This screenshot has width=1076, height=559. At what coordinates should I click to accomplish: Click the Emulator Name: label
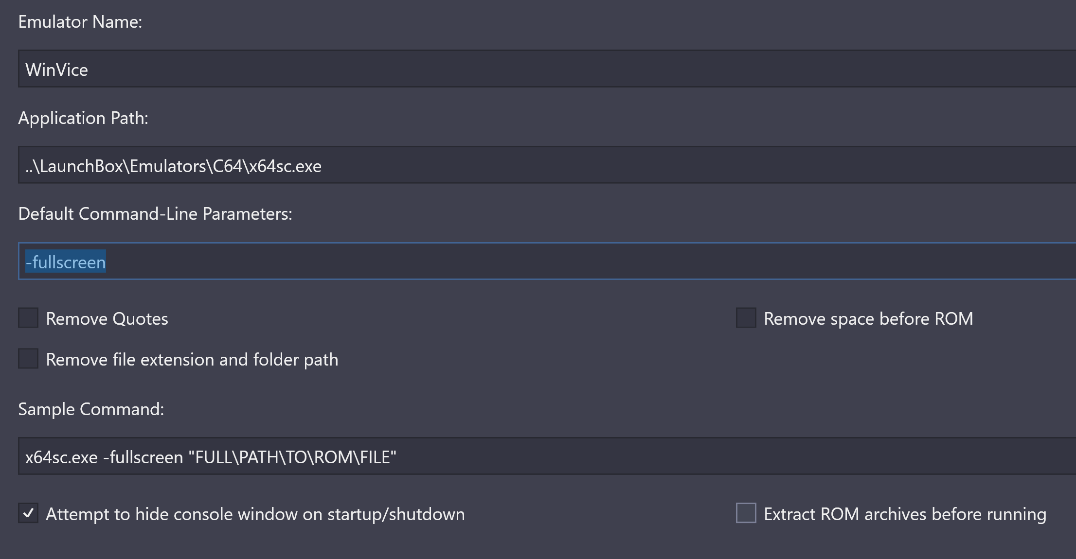80,22
